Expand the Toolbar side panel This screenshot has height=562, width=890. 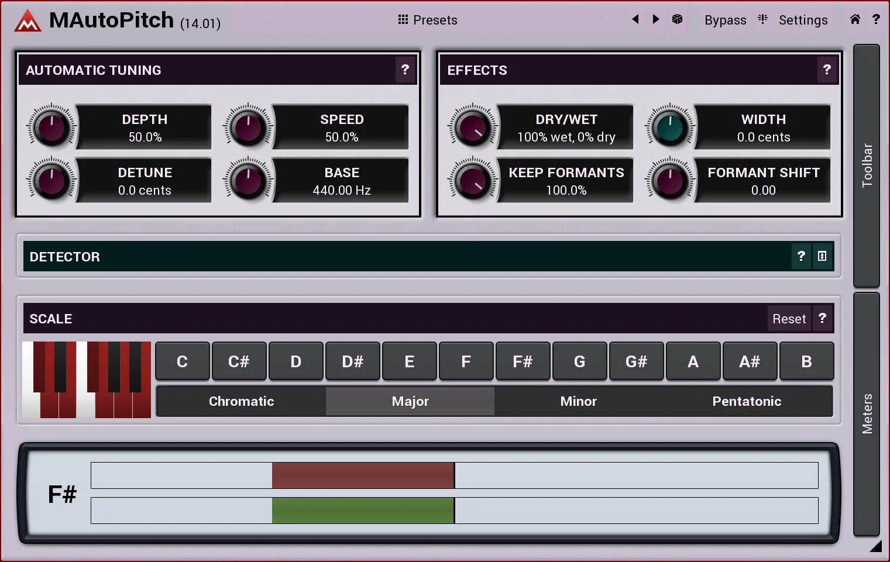tap(867, 166)
